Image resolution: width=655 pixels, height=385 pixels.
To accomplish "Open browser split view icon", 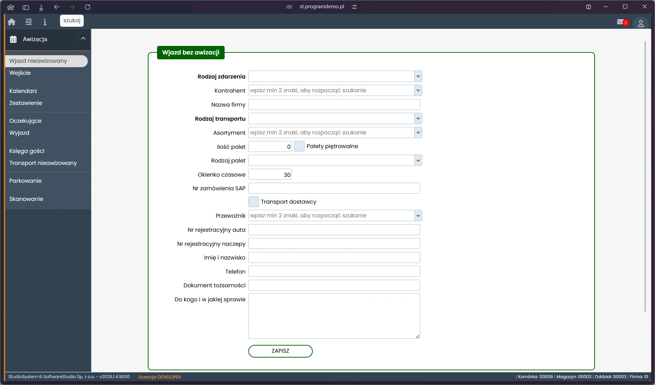I will click(x=588, y=7).
